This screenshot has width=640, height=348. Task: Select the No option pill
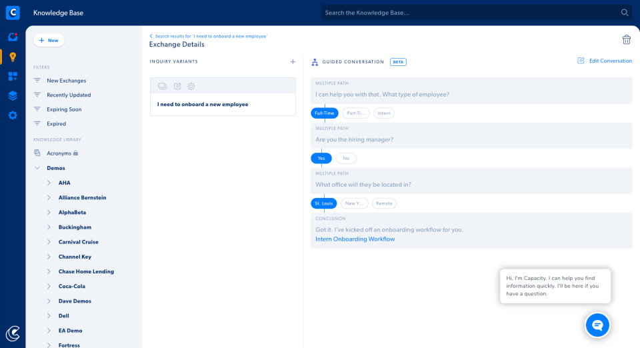[x=346, y=158]
